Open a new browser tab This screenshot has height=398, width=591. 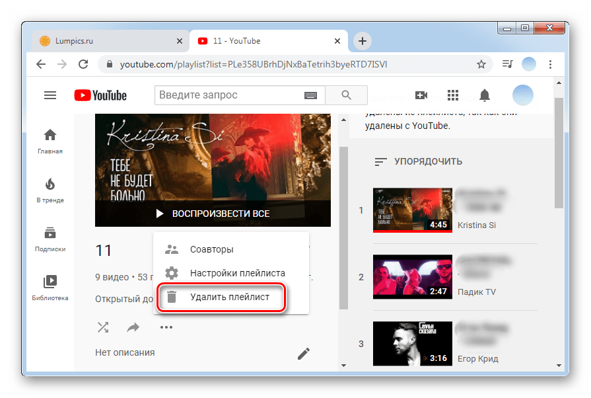363,41
